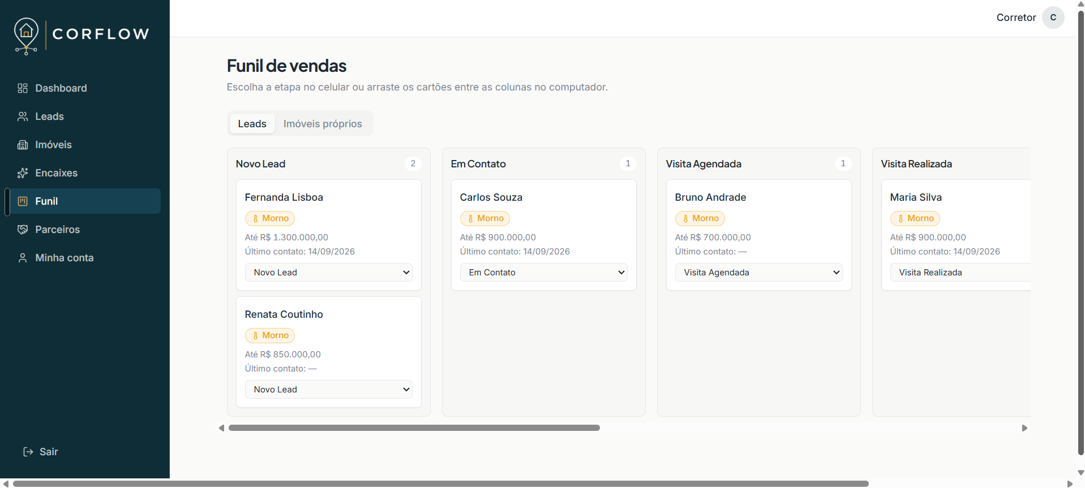Open Minha conta in the sidebar
This screenshot has height=488, width=1085.
click(85, 258)
